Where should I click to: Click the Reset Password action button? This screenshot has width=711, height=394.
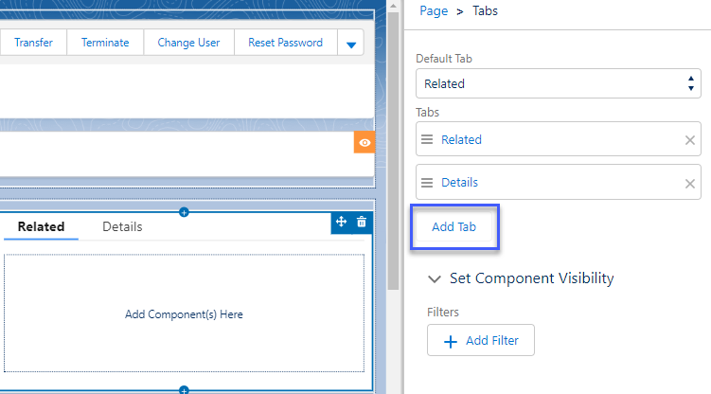285,43
